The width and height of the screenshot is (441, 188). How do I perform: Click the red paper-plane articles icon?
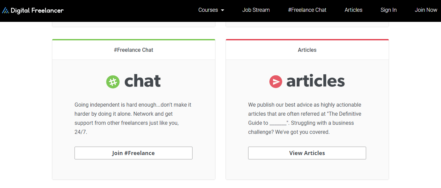tap(276, 82)
